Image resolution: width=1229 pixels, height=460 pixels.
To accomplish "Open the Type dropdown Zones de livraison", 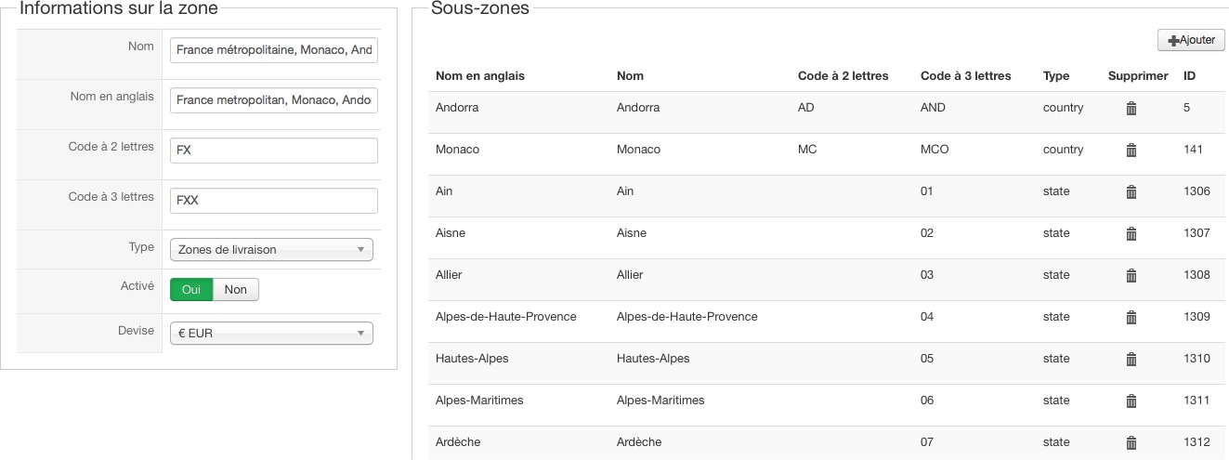I will click(x=271, y=249).
